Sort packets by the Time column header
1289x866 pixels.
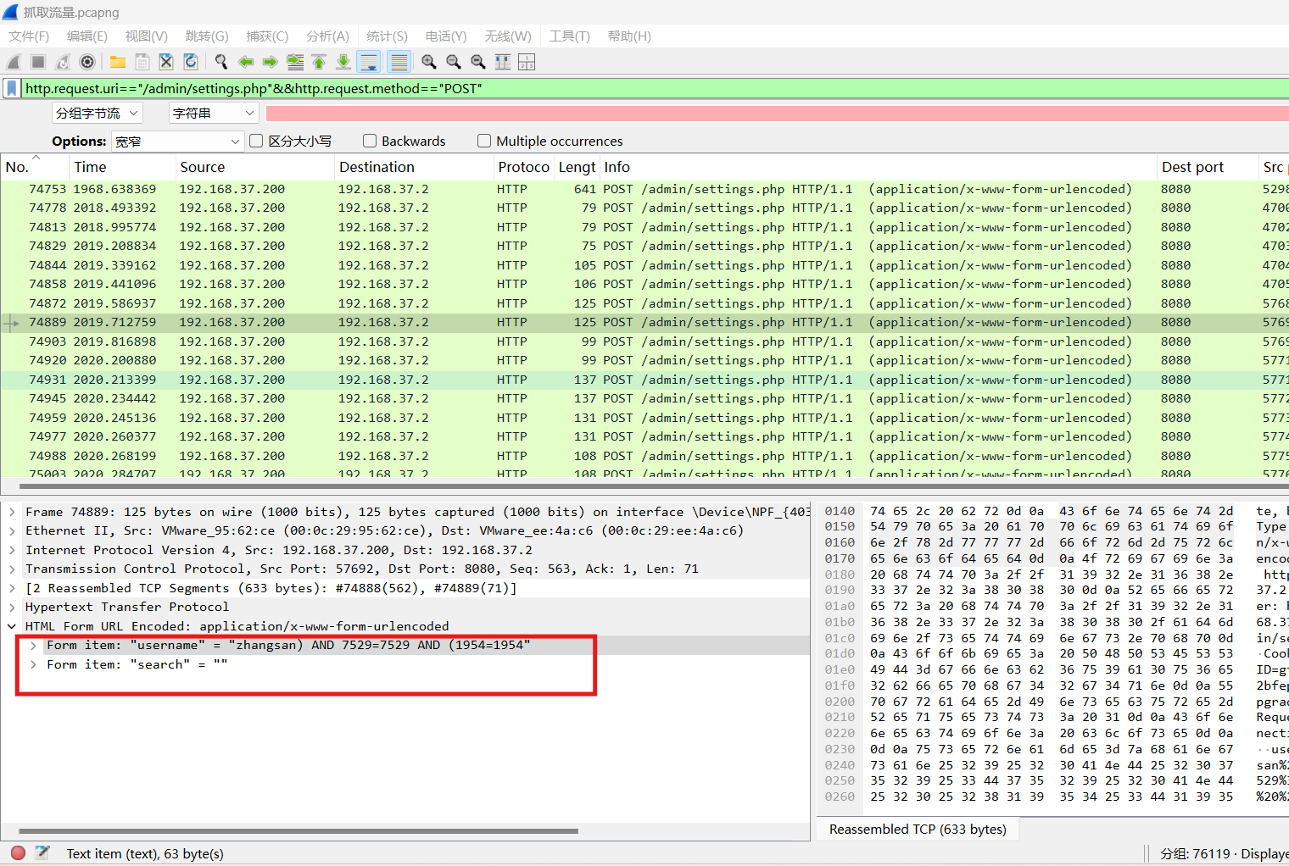pos(122,167)
